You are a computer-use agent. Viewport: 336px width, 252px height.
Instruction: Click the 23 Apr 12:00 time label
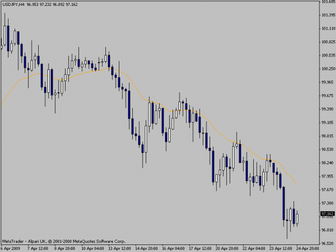click(281, 249)
